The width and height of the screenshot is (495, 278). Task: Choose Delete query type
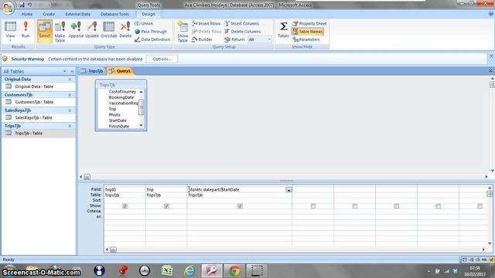[x=125, y=30]
